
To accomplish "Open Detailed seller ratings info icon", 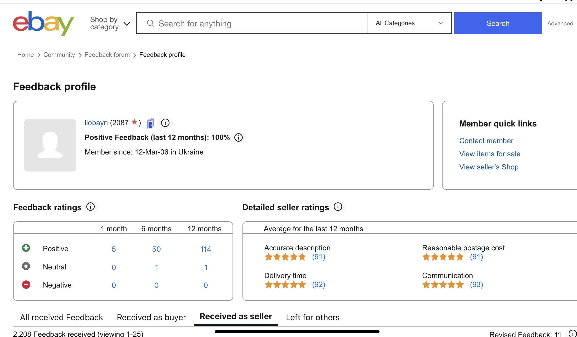I will coord(338,207).
